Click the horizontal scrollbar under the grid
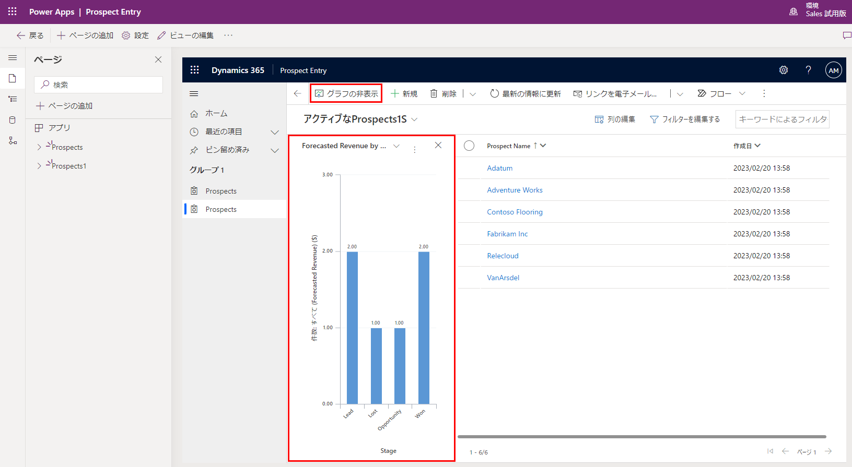The width and height of the screenshot is (852, 467). click(x=642, y=437)
